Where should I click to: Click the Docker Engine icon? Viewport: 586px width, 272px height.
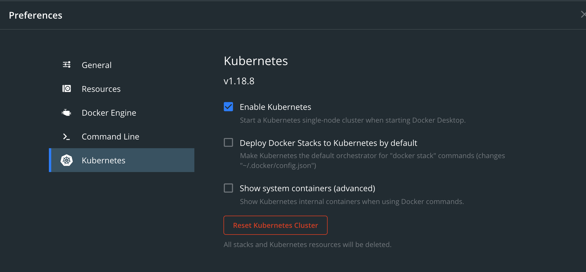click(67, 112)
